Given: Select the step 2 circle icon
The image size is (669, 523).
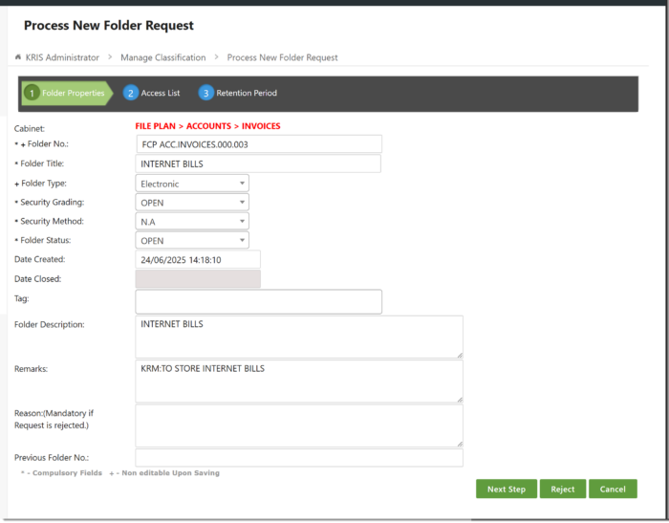Looking at the screenshot, I should 131,93.
